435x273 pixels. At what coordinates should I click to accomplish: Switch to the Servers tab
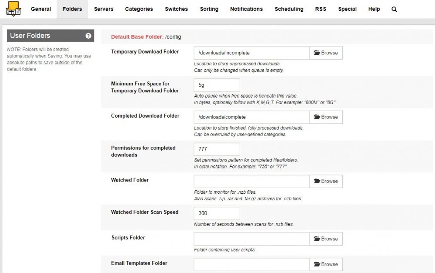[104, 9]
